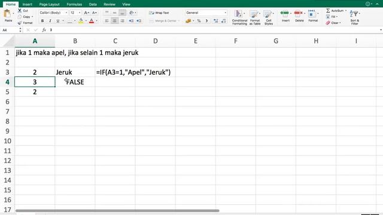This screenshot has height=215, width=383.
Task: Align text left
Action: click(107, 21)
